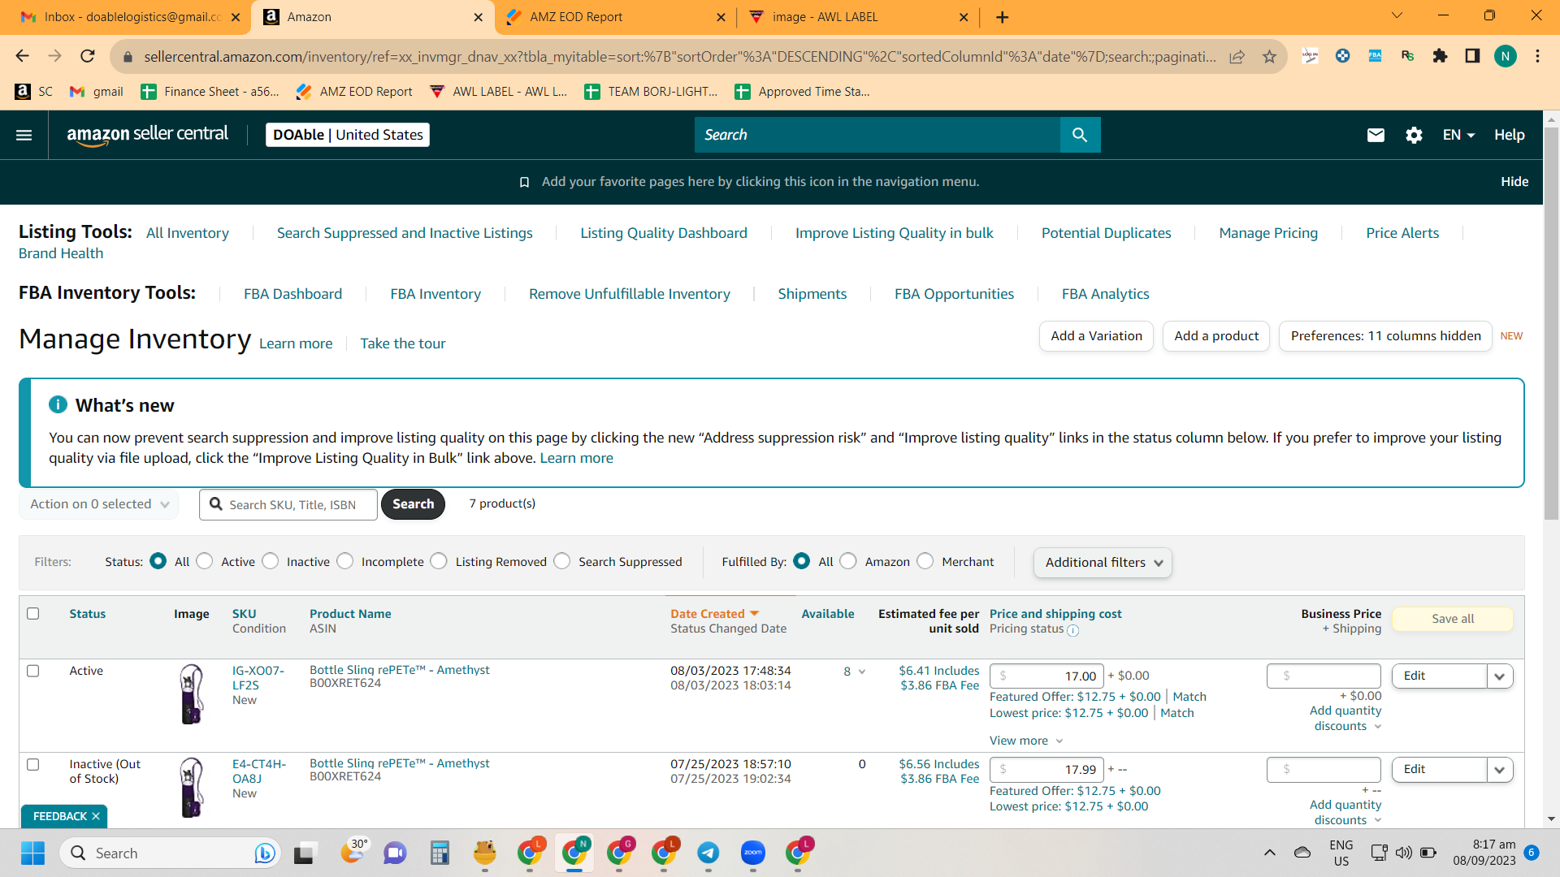Viewport: 1560px width, 877px height.
Task: Reload the page with browser refresh button
Action: (x=88, y=56)
